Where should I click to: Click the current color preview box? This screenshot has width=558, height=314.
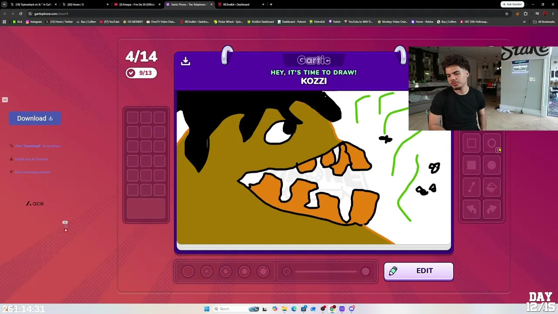pyautogui.click(x=146, y=209)
